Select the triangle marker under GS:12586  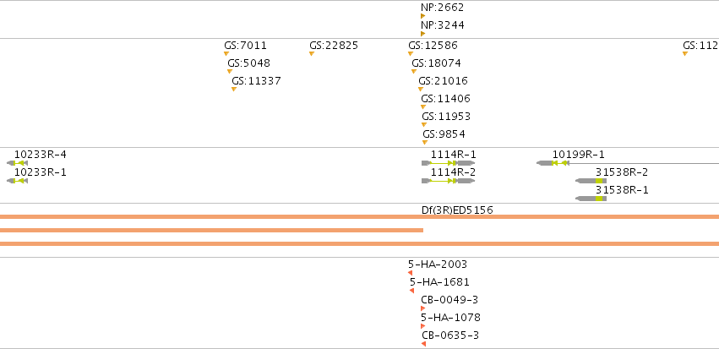411,53
